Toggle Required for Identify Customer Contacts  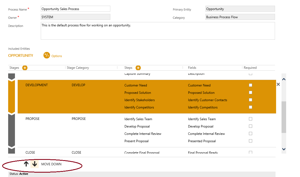251,100
